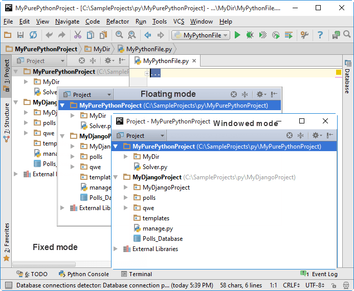Click the yellow inspection status indicator in editor
This screenshot has width=354, height=291.
click(339, 72)
